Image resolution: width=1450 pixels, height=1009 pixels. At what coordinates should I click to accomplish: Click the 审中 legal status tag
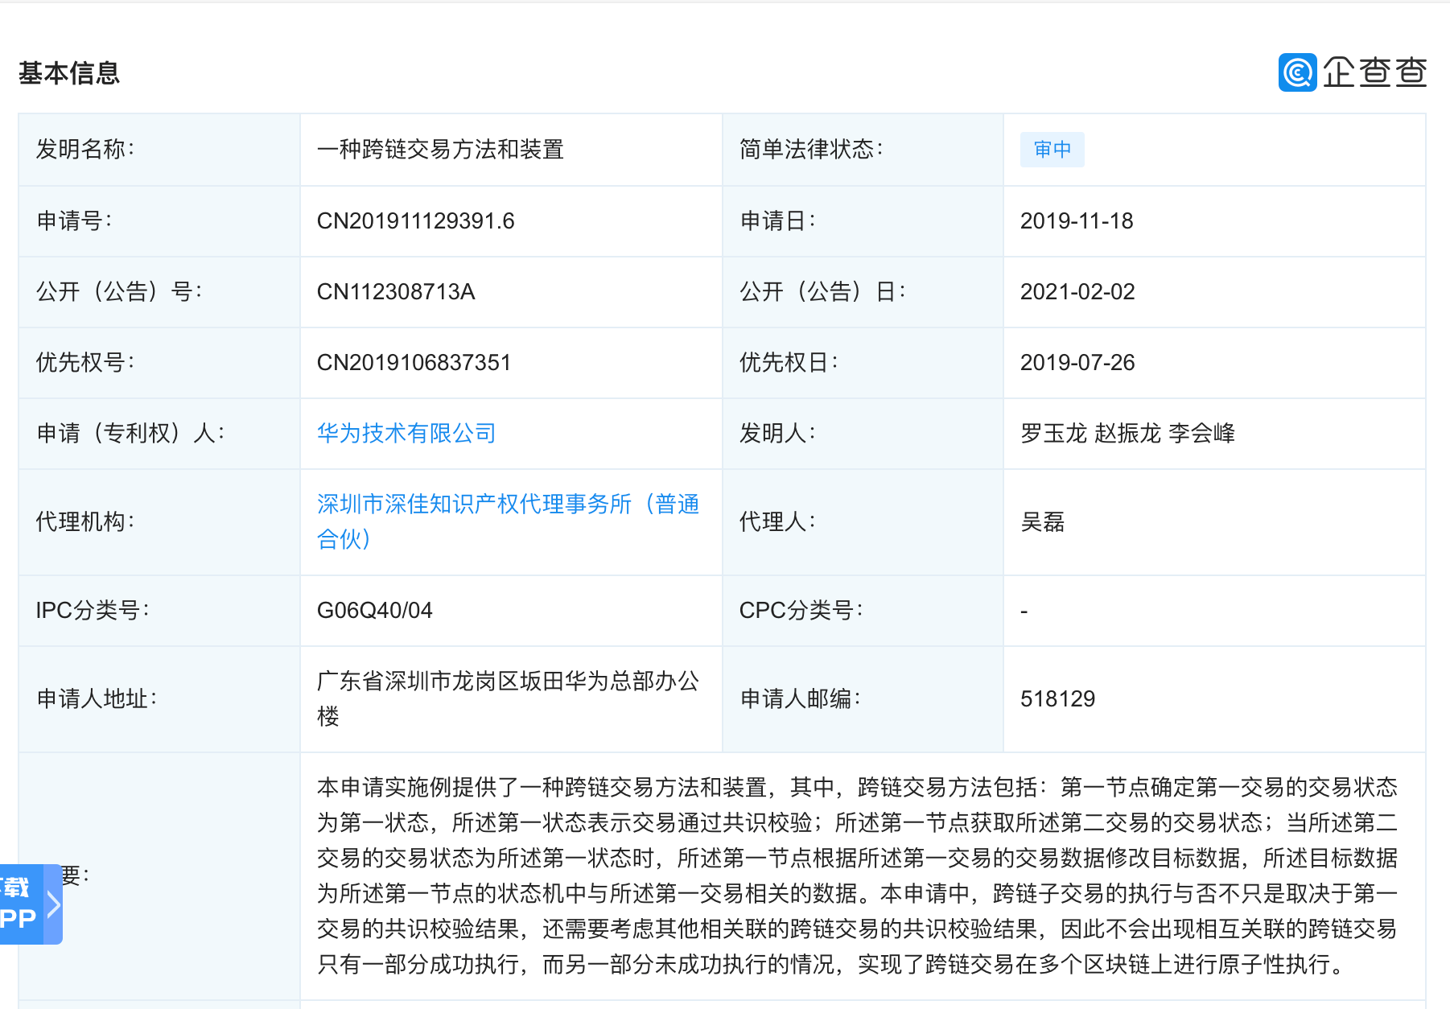click(x=1052, y=150)
